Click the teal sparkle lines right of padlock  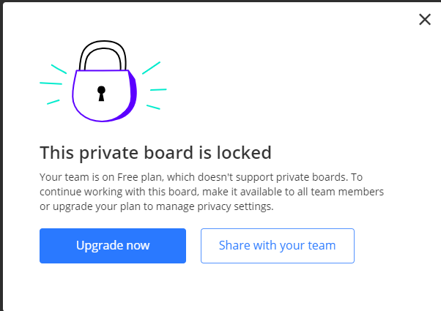pyautogui.click(x=154, y=86)
